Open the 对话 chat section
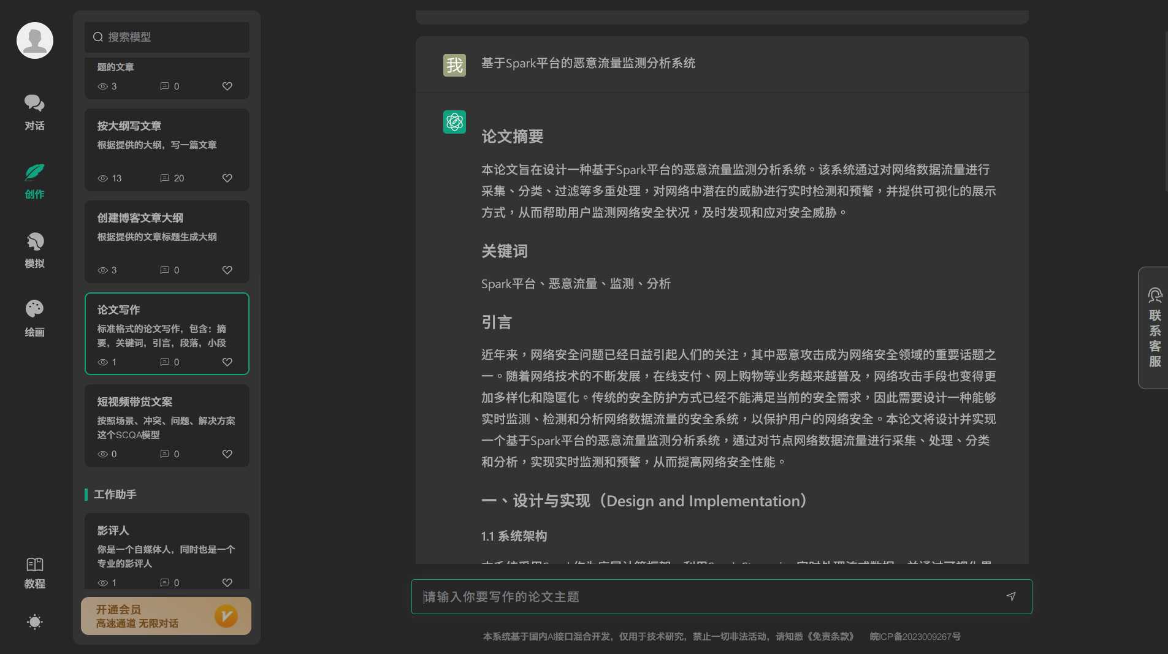Screen dimensions: 1168x654 tap(34, 112)
